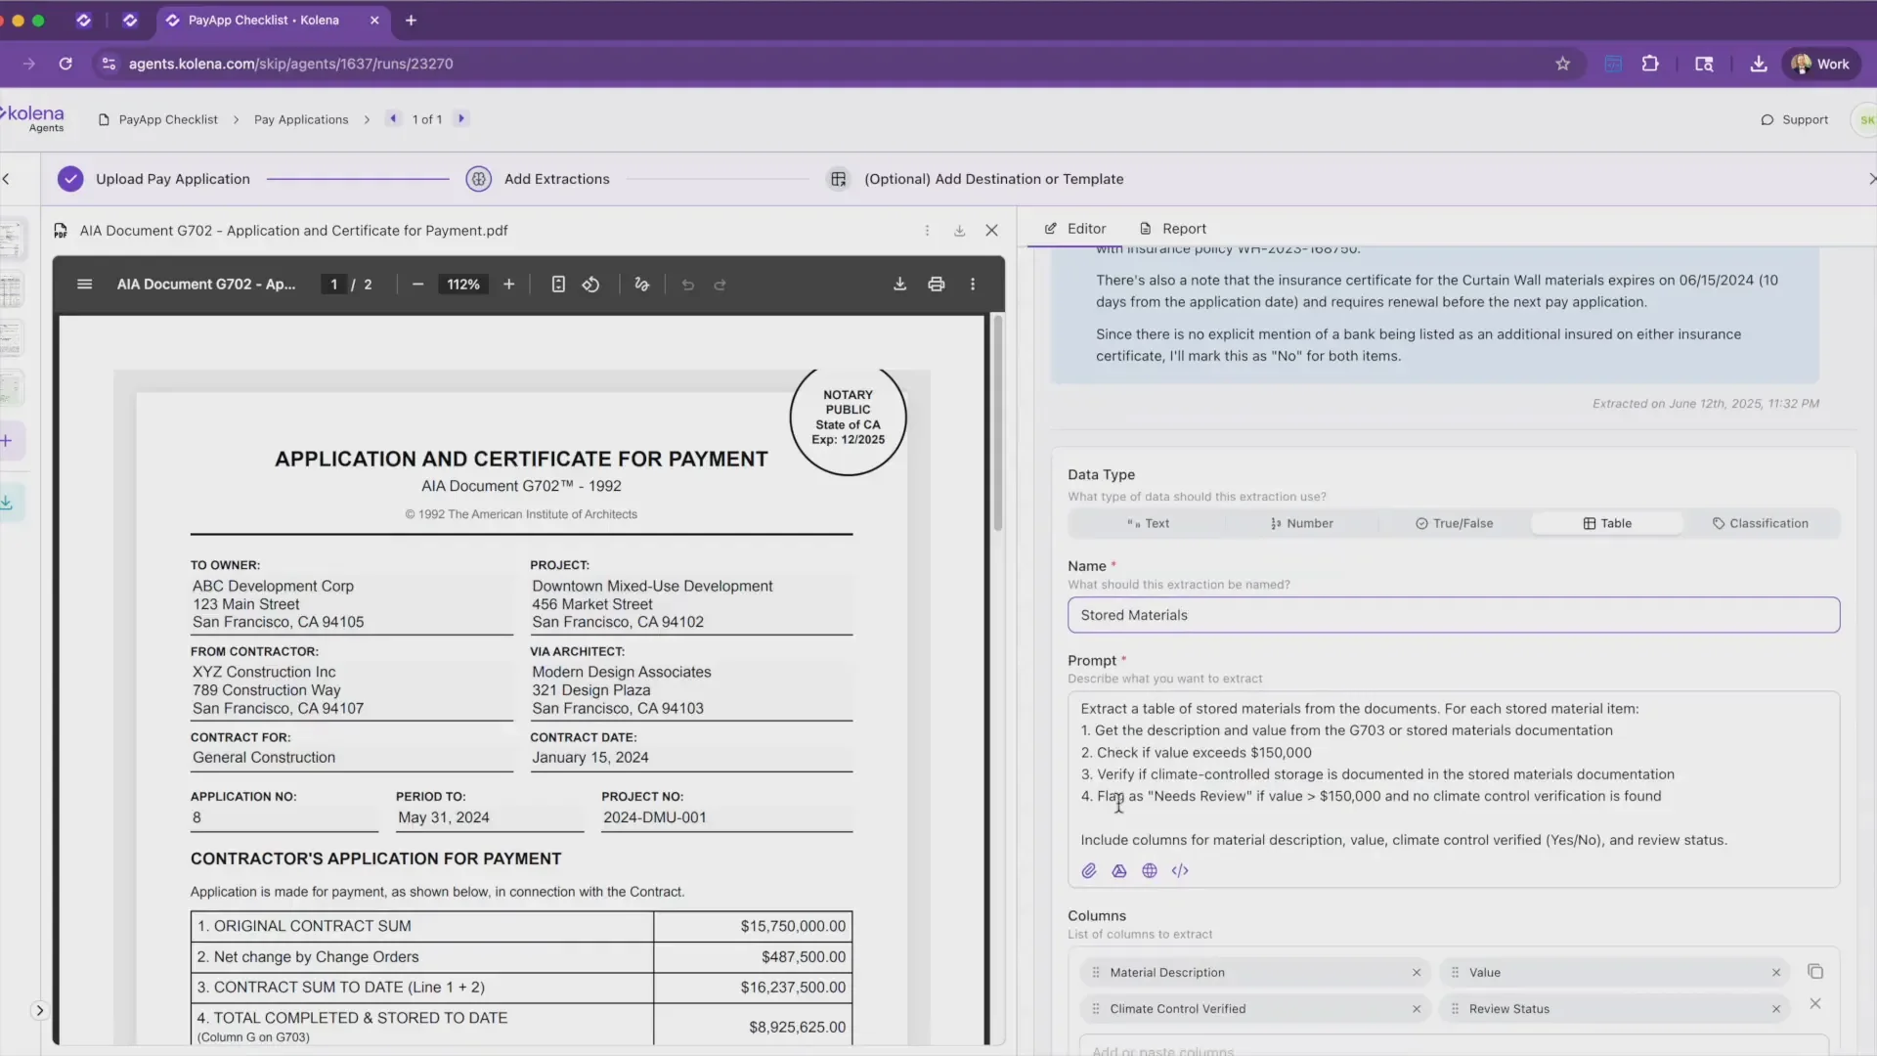Open the code snippet tool in prompt
Image resolution: width=1877 pixels, height=1056 pixels.
pos(1180,870)
